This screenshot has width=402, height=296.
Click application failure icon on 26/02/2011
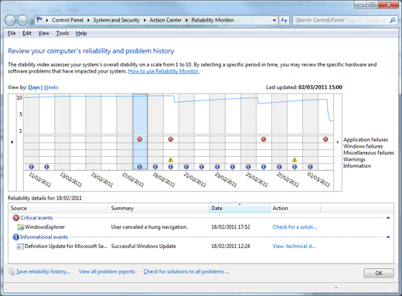click(x=264, y=139)
